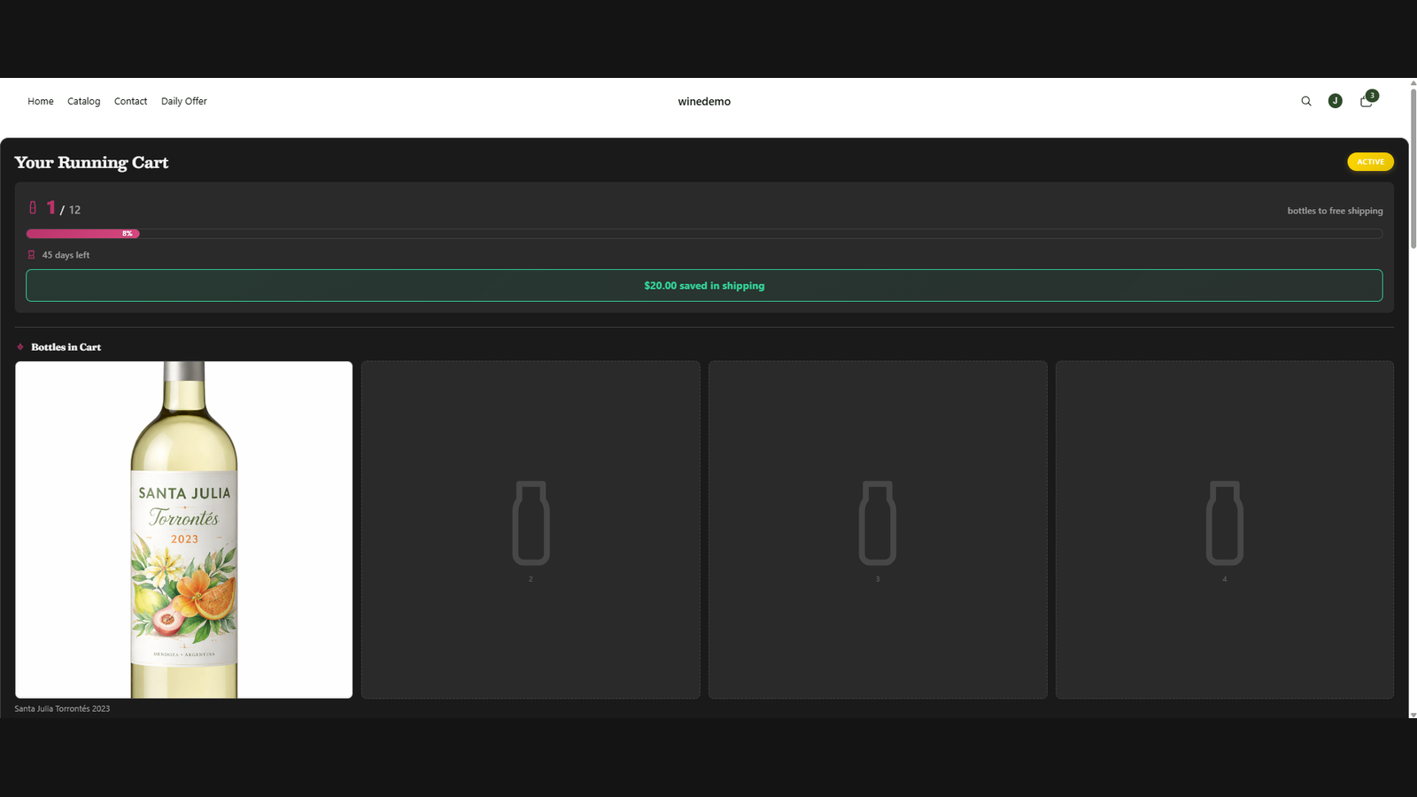Open the Contact page link

coord(131,101)
